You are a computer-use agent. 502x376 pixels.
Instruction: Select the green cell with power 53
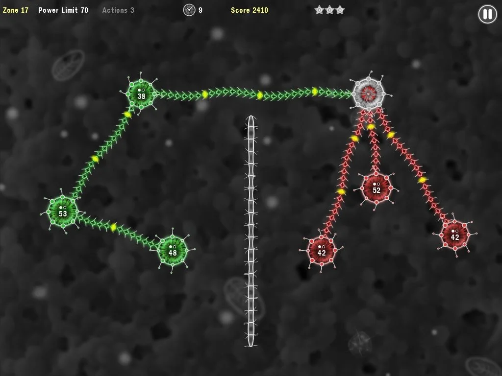click(x=63, y=211)
